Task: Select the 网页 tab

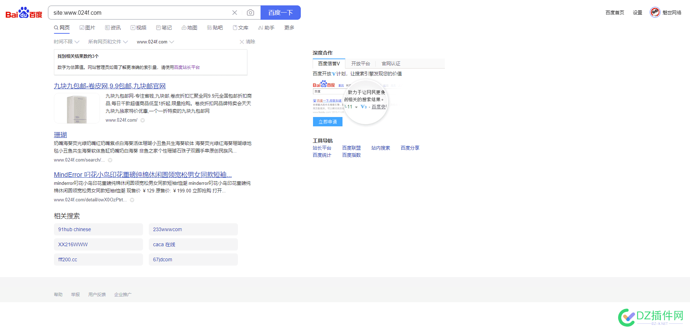Action: [x=62, y=28]
